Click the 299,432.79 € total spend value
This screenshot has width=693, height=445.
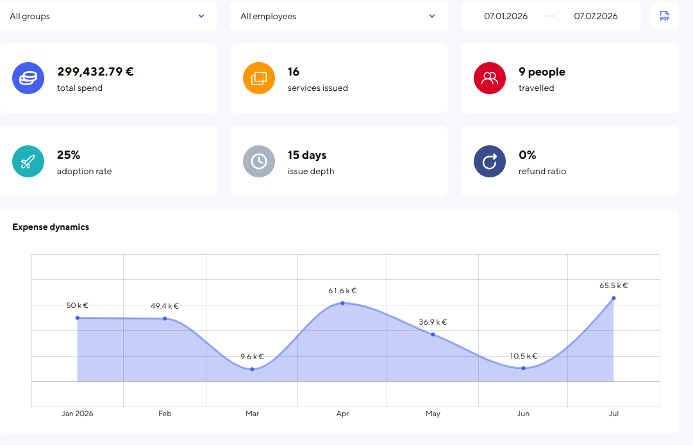coord(96,72)
